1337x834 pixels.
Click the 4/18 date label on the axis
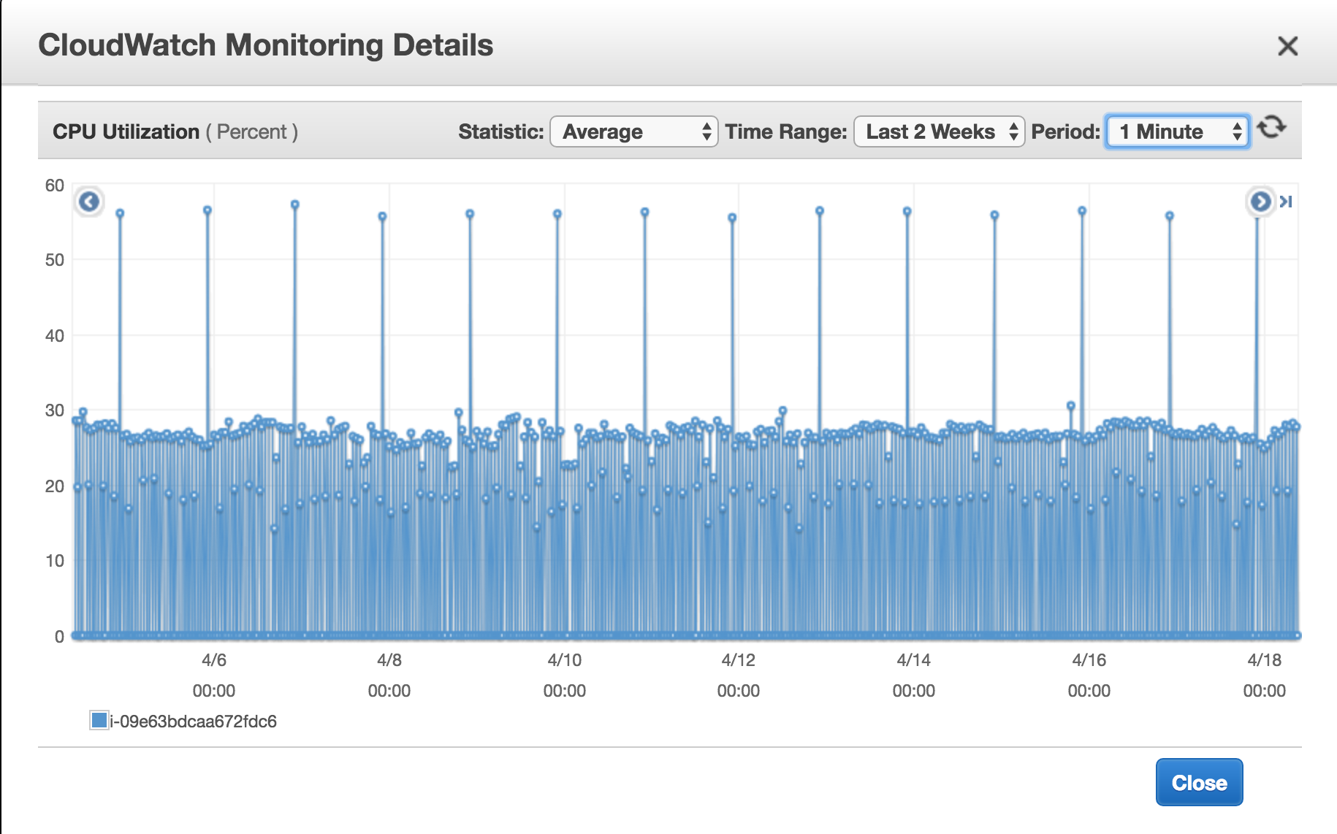pos(1265,660)
